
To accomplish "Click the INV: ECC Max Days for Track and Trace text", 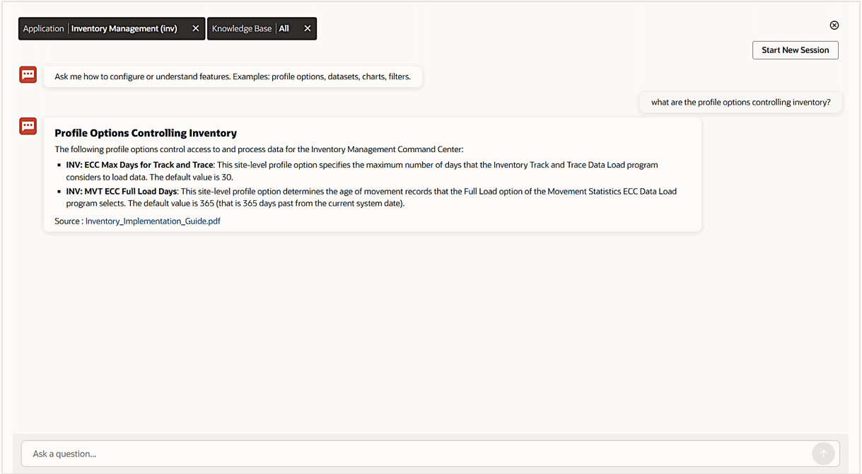I will click(139, 165).
